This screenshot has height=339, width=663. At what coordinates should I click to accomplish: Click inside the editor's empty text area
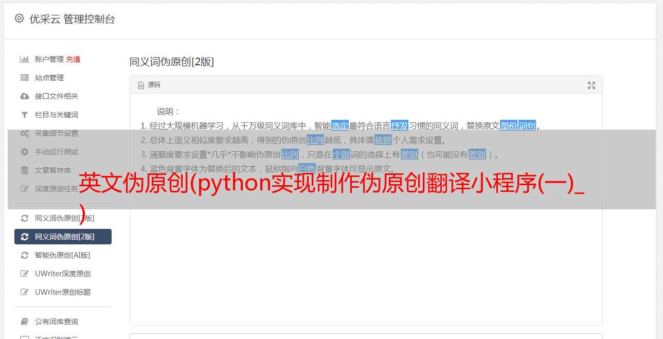(x=366, y=257)
